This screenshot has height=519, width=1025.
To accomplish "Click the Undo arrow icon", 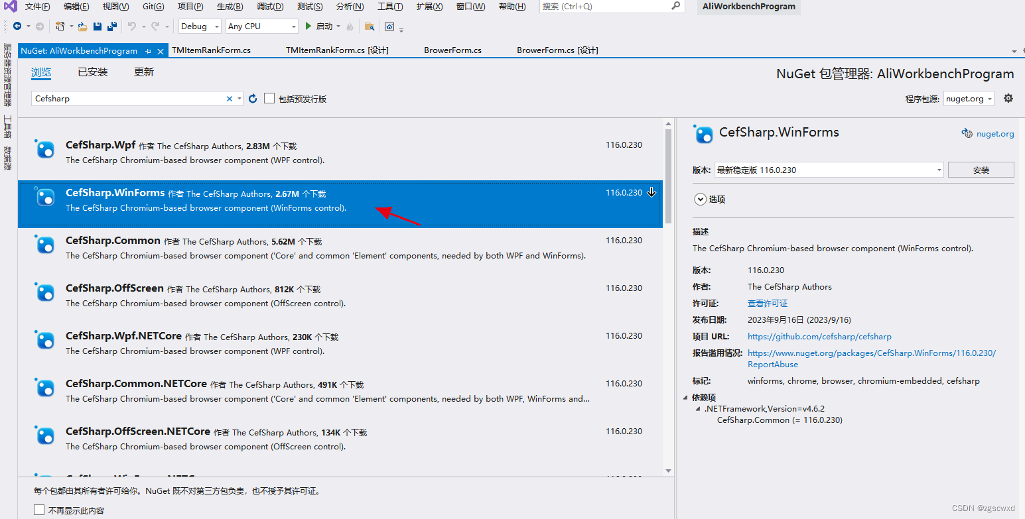I will point(131,27).
